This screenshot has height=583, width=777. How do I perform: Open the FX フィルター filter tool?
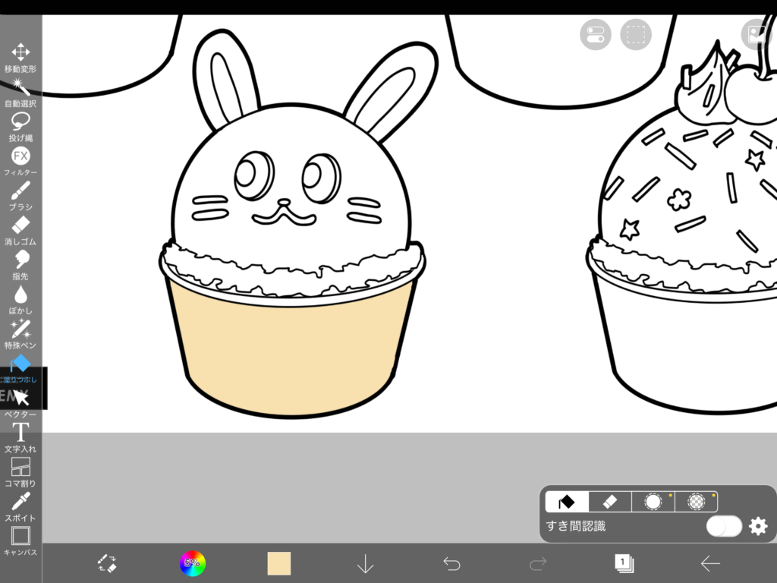(x=20, y=156)
